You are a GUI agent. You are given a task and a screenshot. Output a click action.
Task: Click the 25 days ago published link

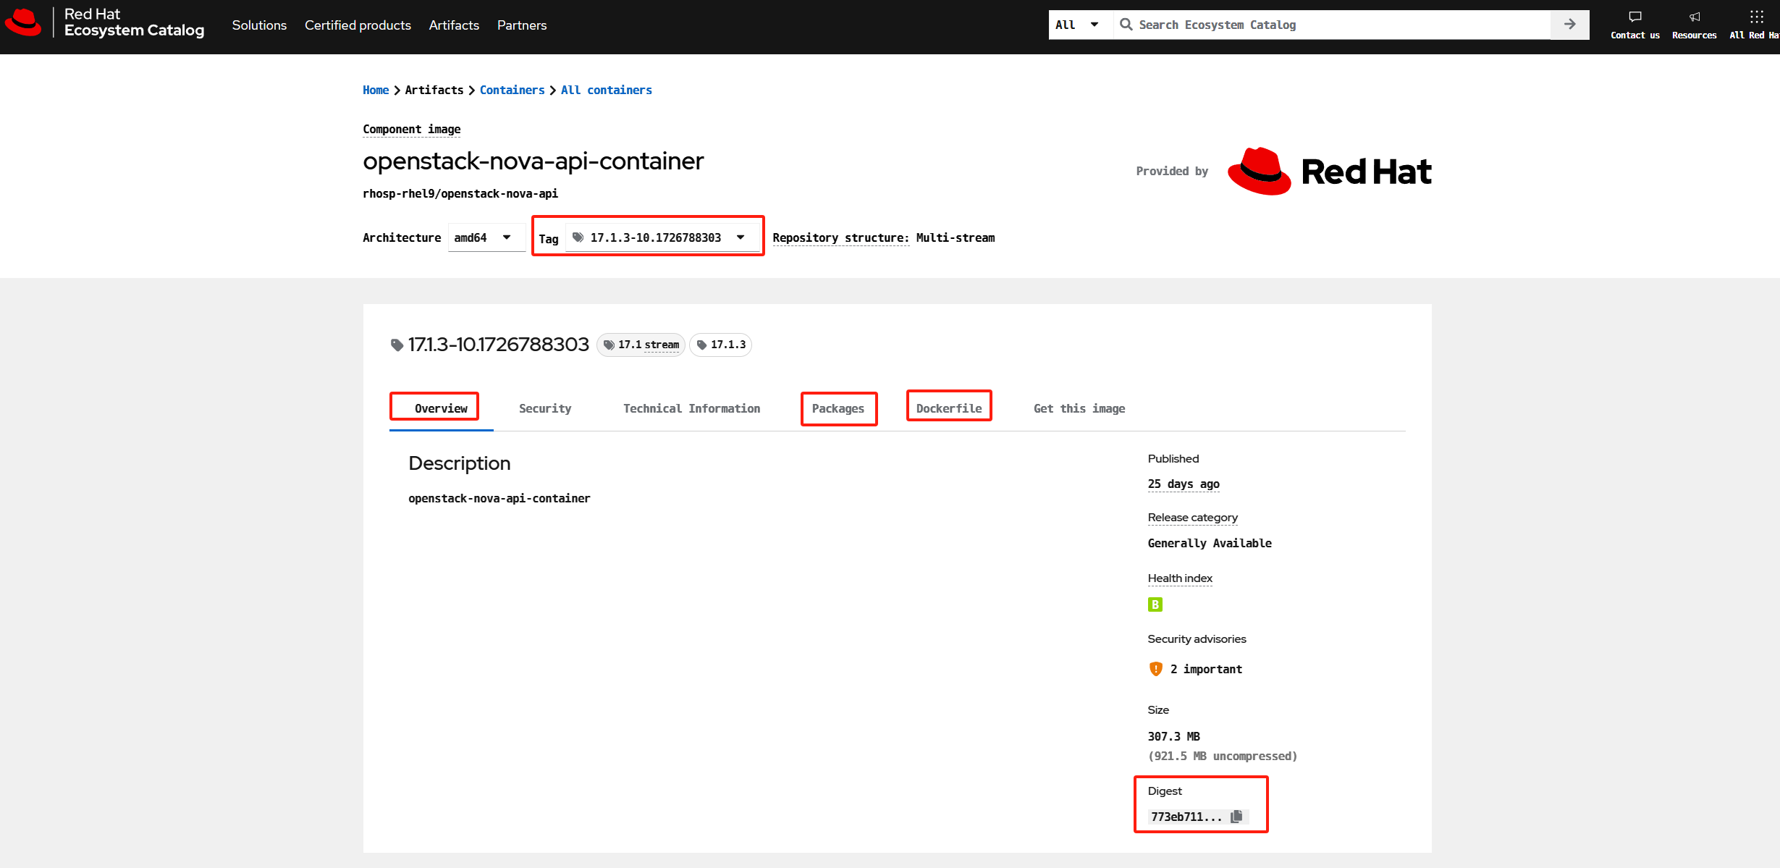coord(1184,484)
